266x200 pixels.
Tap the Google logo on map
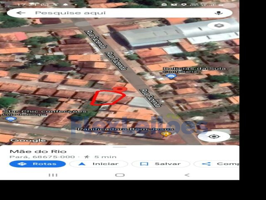(28, 140)
